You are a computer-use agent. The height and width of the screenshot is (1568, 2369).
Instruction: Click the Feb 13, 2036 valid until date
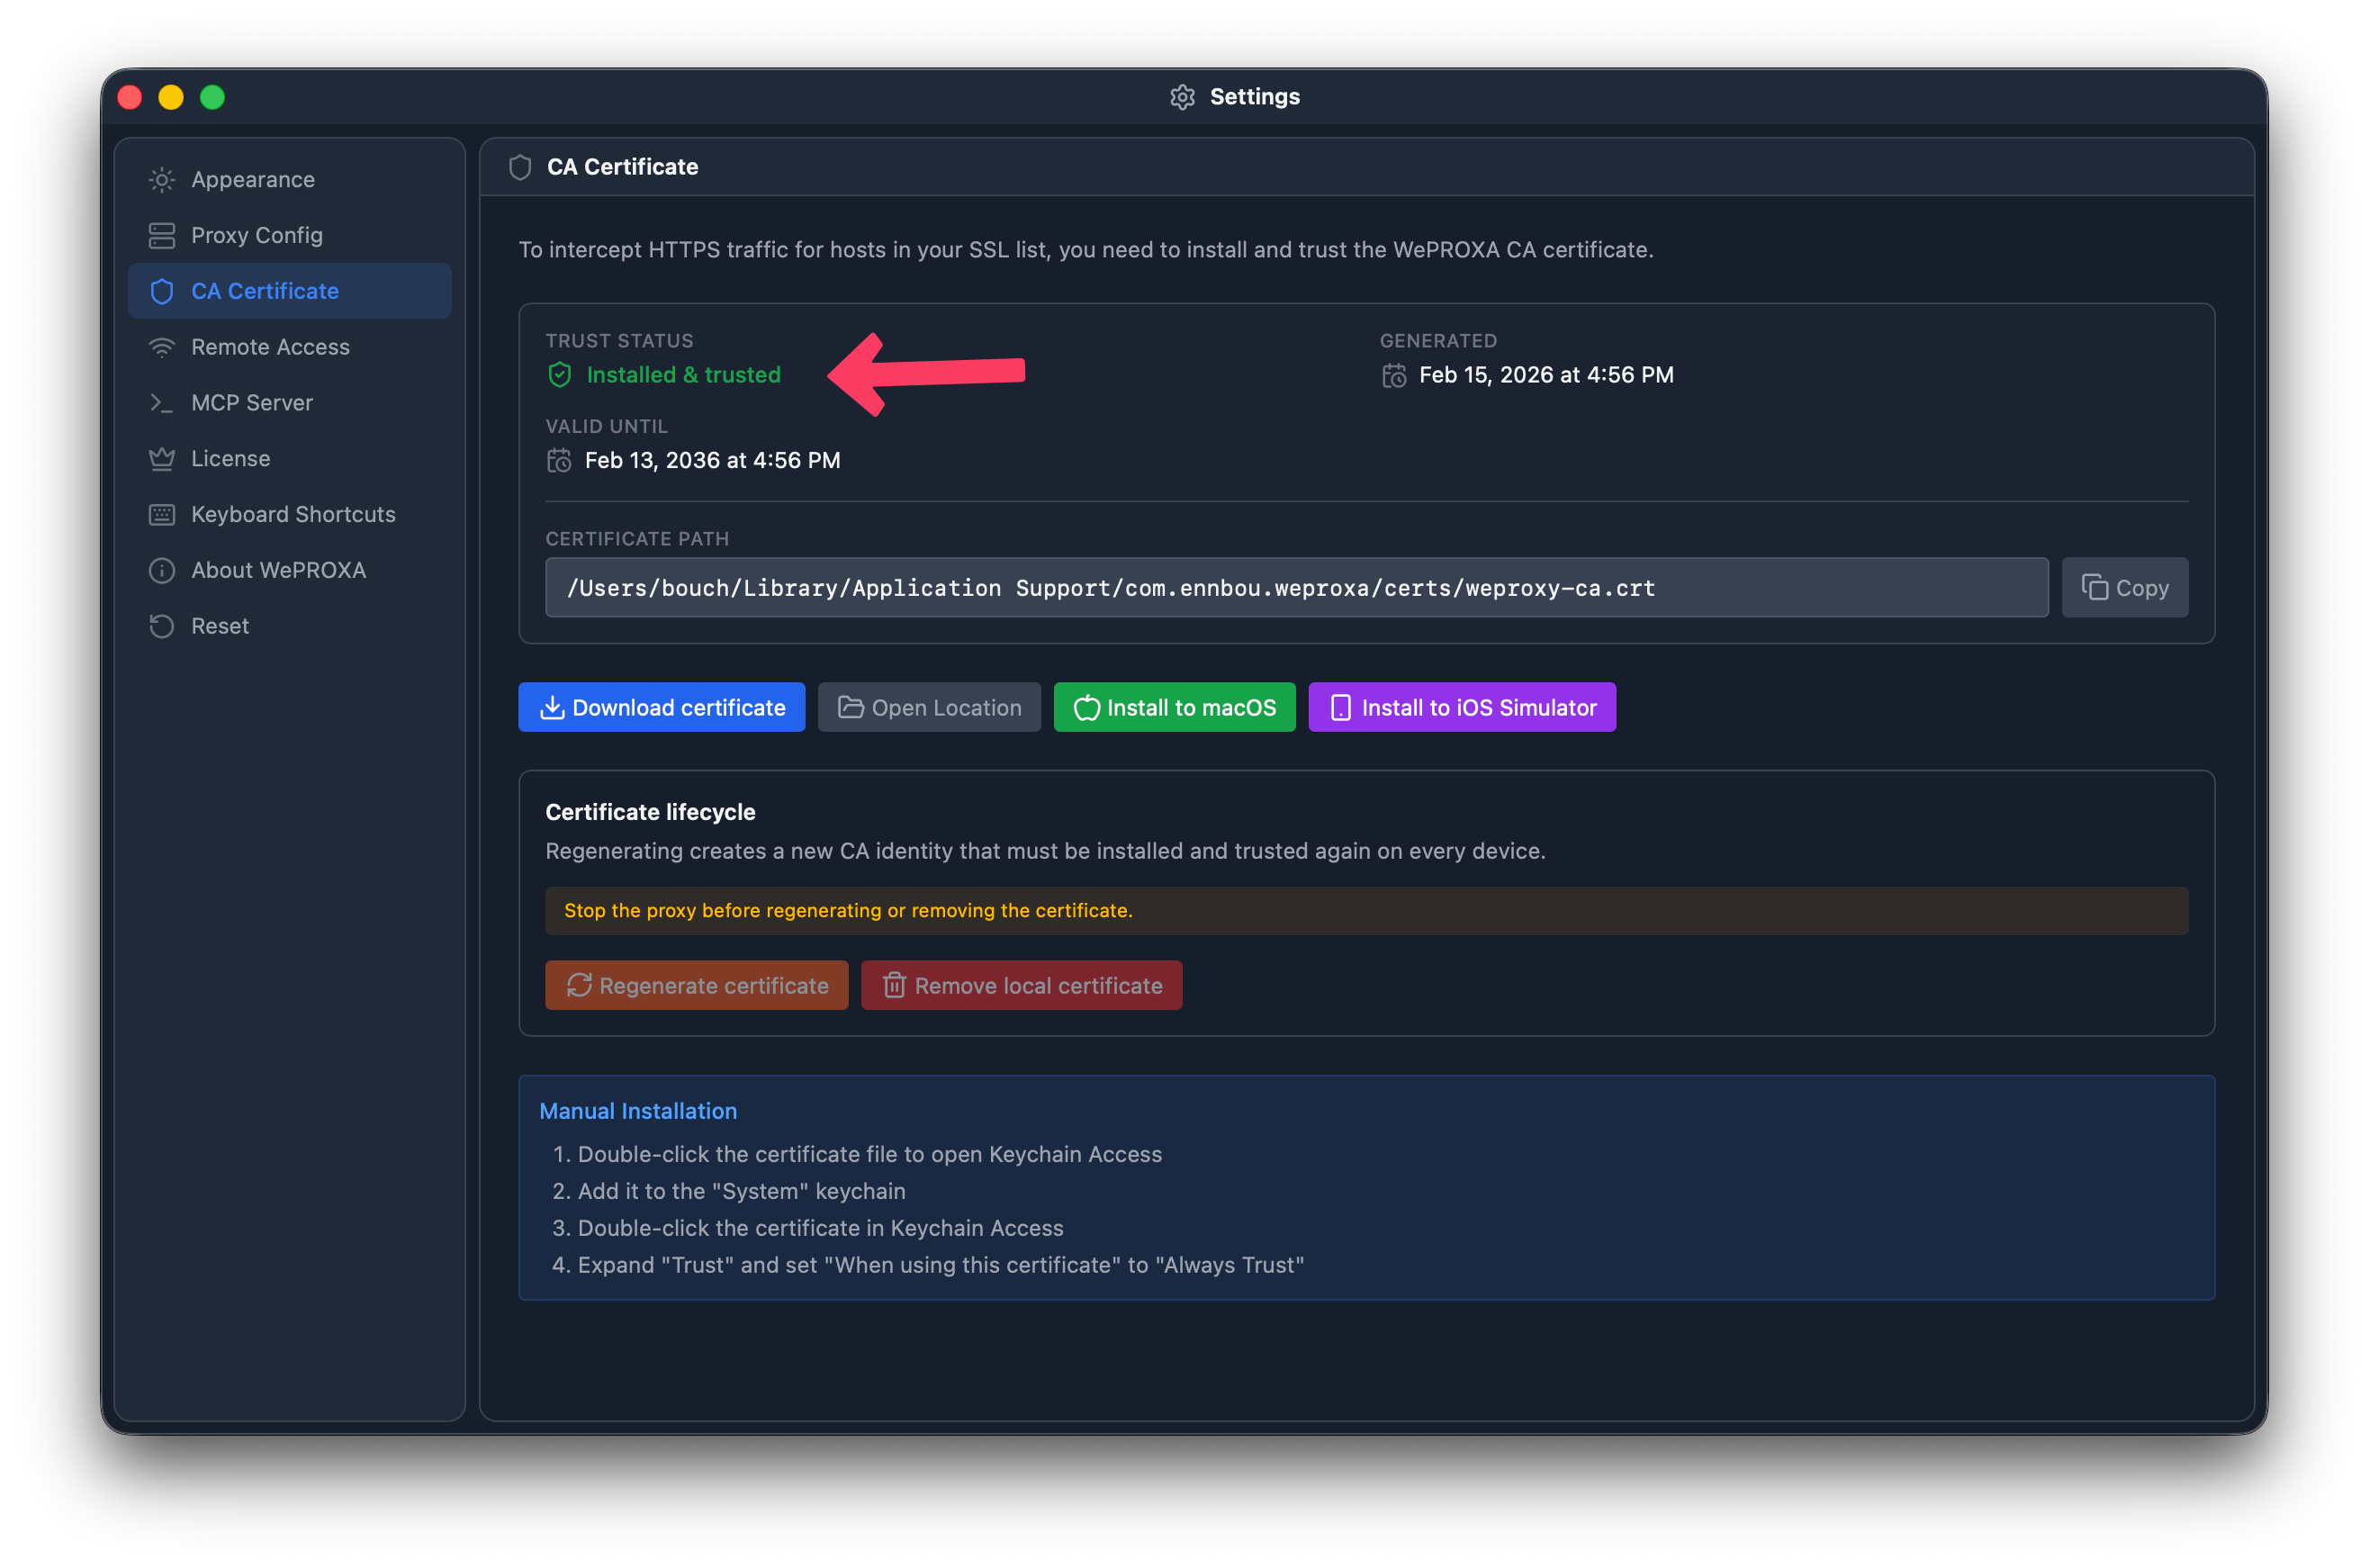click(713, 461)
